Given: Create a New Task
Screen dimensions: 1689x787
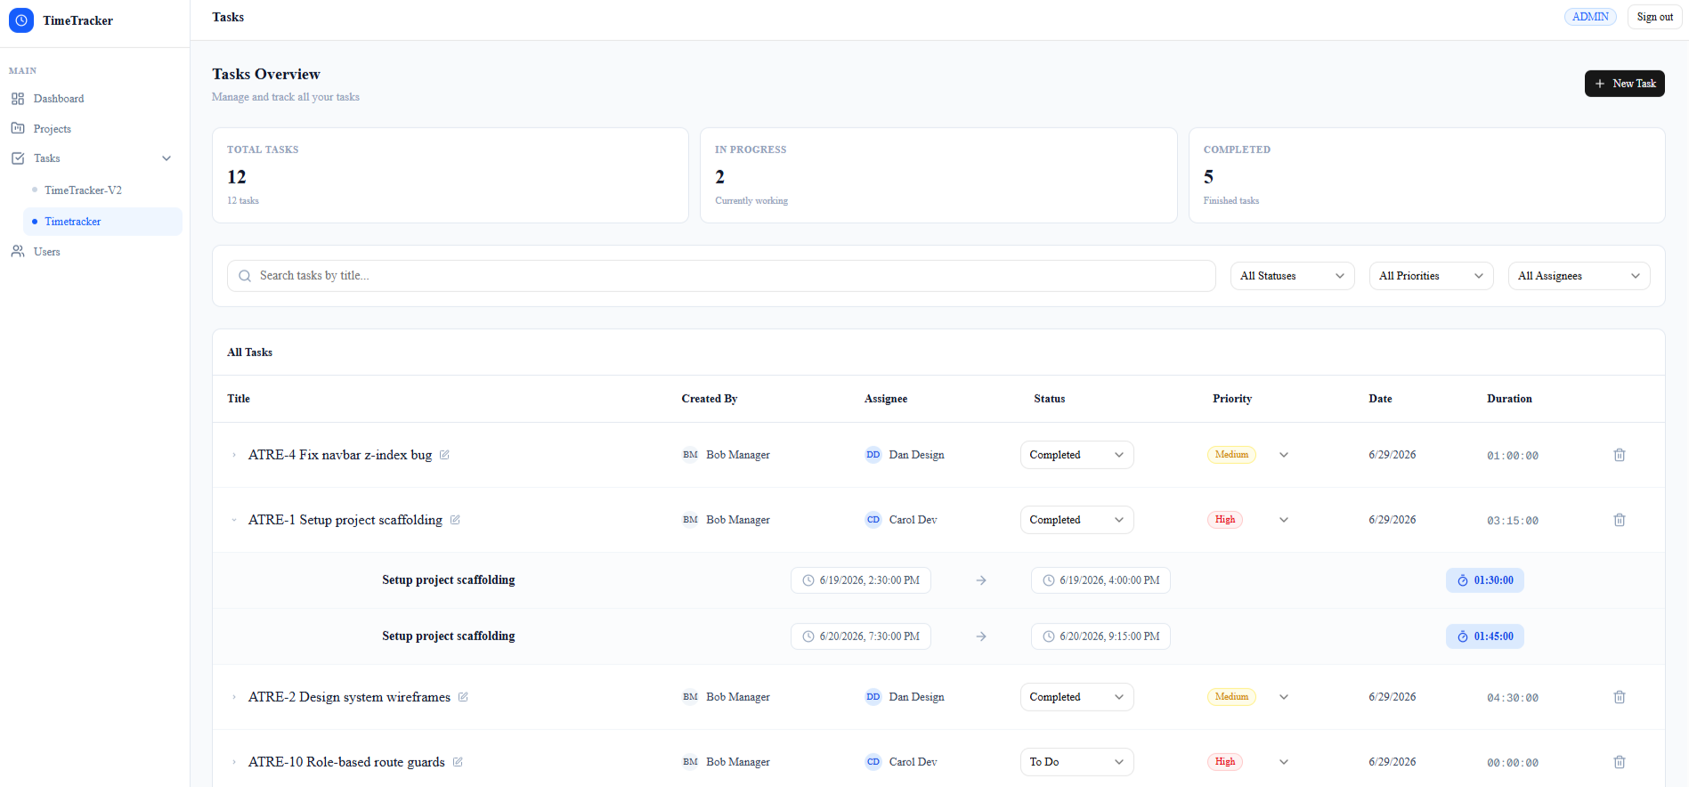Looking at the screenshot, I should 1625,84.
